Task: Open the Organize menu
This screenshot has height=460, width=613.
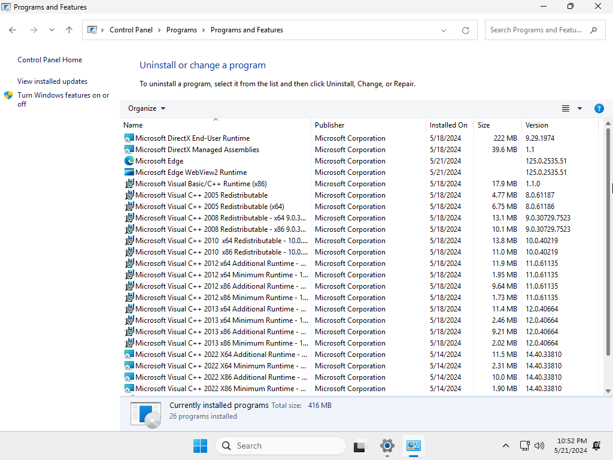Action: coord(147,108)
